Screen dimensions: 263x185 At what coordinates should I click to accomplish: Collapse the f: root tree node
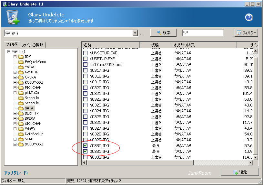(x=9, y=51)
